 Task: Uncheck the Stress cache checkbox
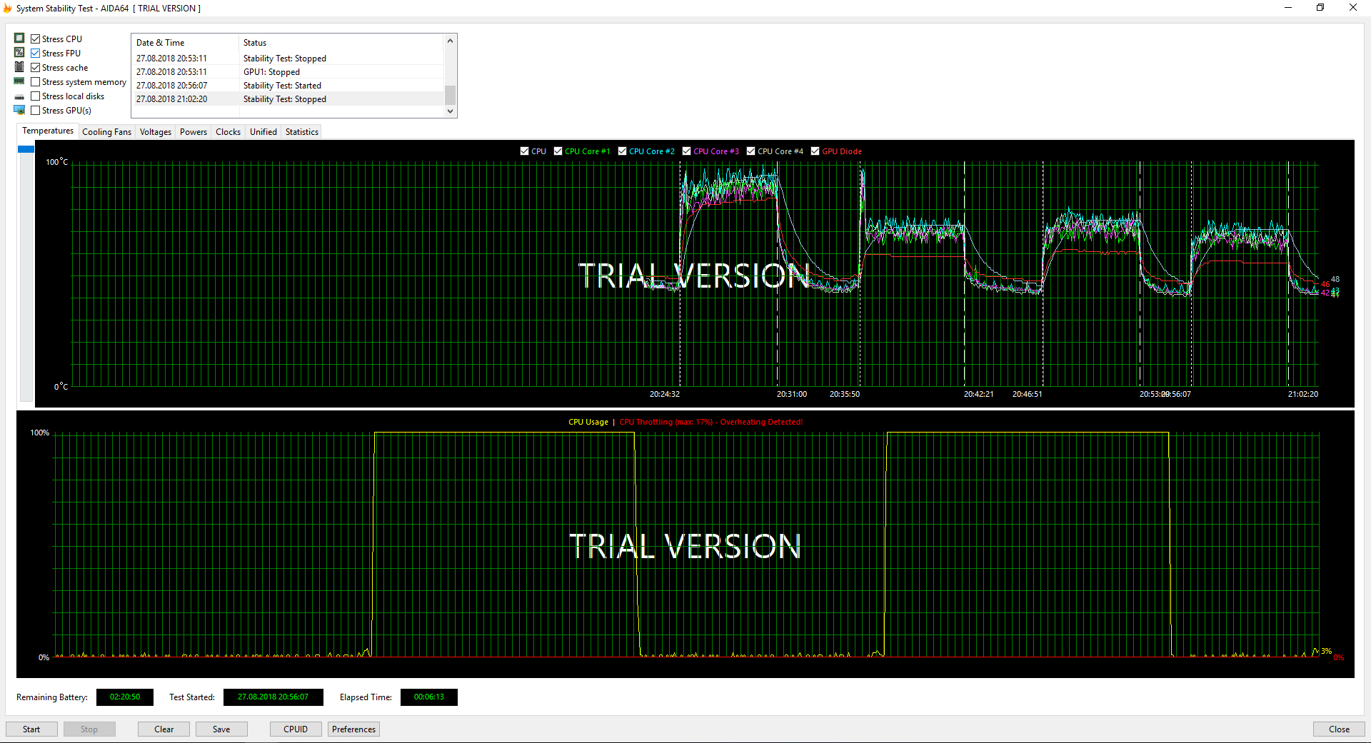tap(35, 68)
